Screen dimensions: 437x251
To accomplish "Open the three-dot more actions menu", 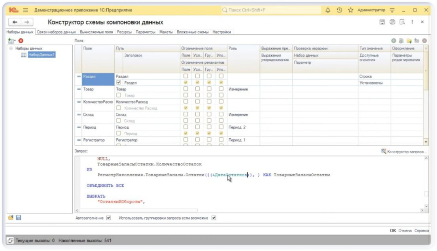I will [412, 22].
